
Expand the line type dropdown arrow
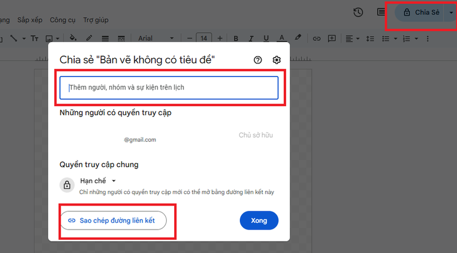tap(24, 38)
